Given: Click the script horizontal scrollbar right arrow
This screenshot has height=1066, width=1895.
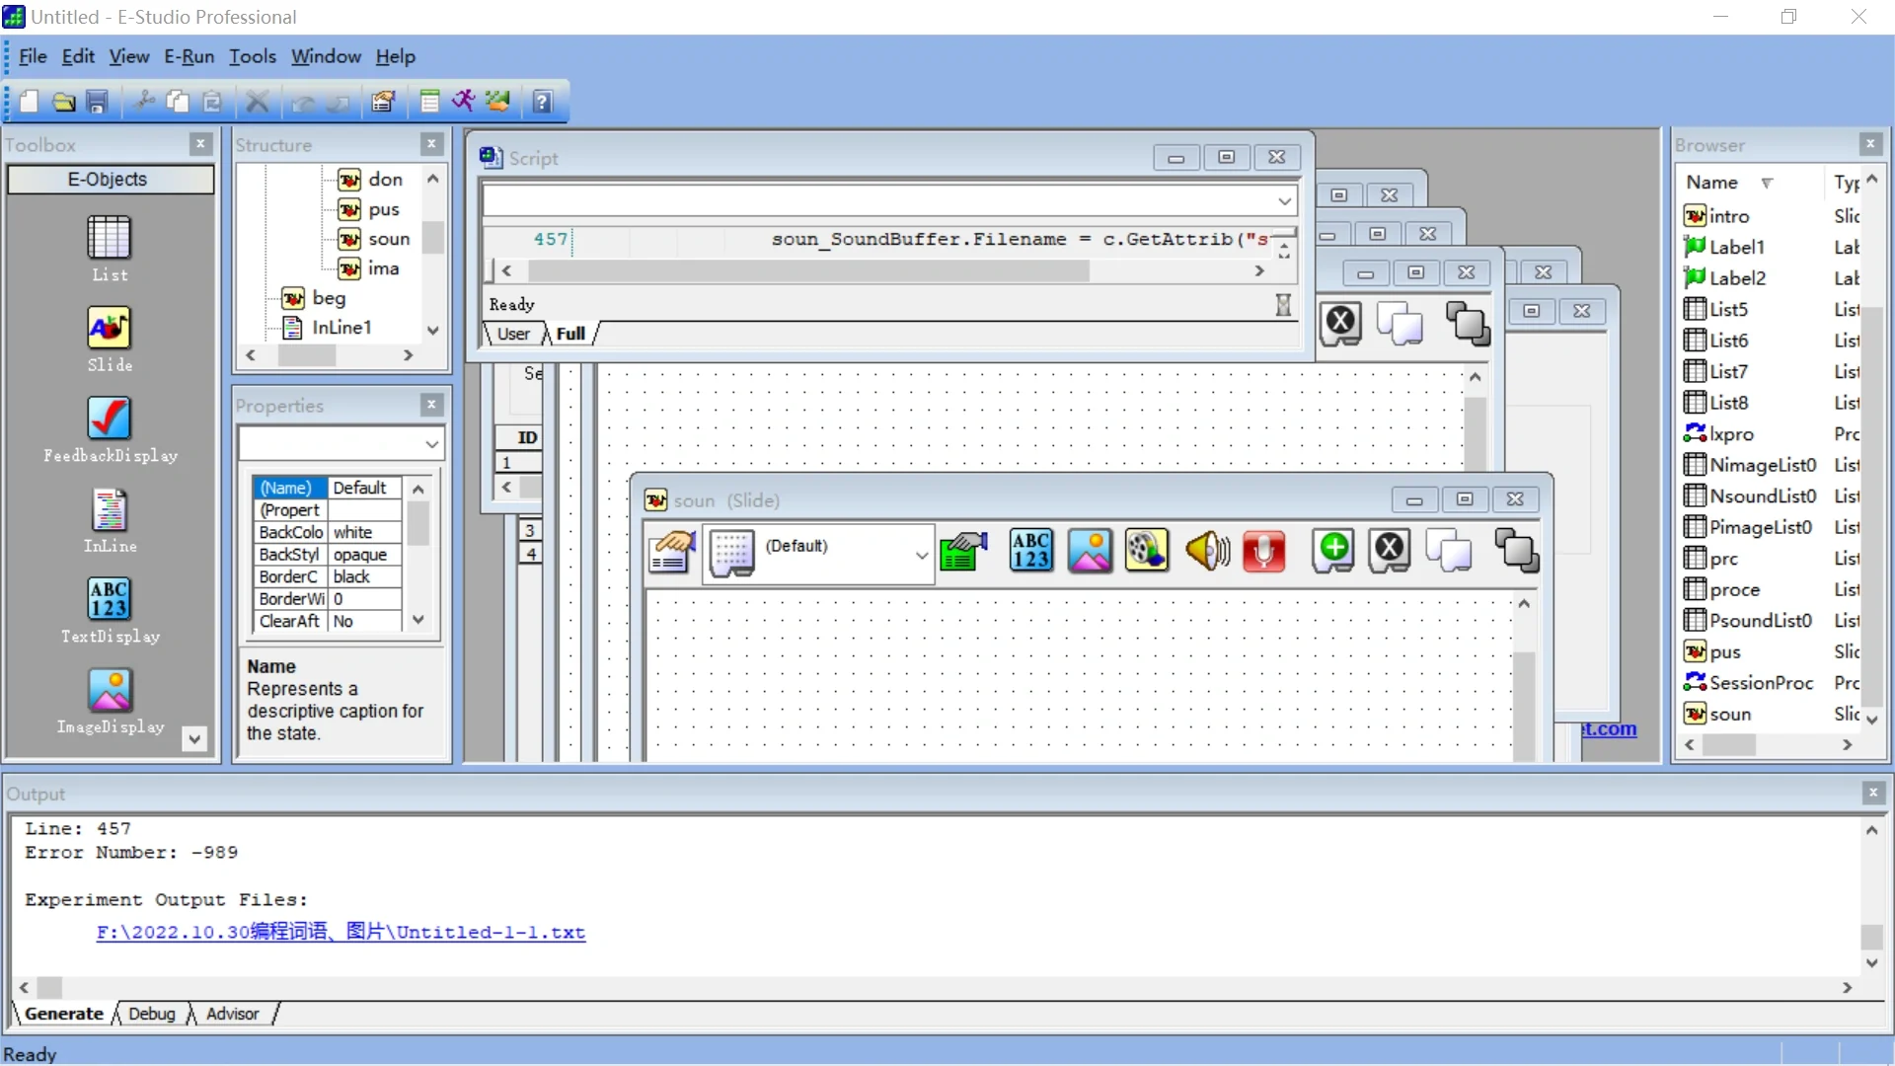Looking at the screenshot, I should tap(1259, 270).
